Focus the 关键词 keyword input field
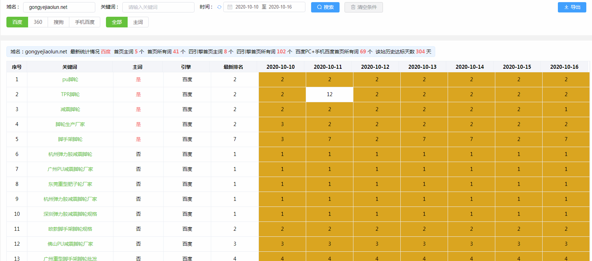Image resolution: width=592 pixels, height=261 pixels. [x=158, y=7]
